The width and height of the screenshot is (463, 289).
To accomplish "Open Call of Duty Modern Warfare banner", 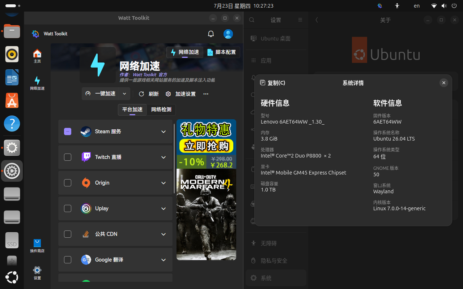I will (x=207, y=214).
